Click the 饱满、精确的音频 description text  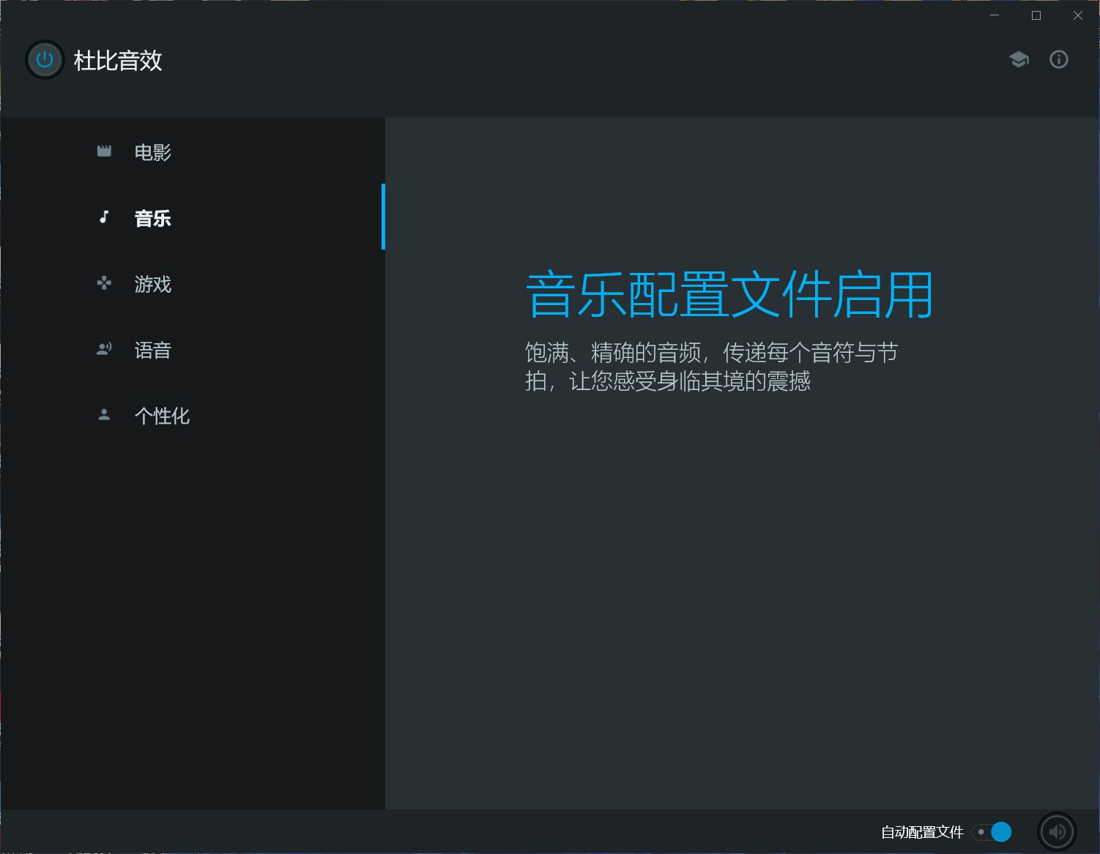pyautogui.click(x=711, y=367)
